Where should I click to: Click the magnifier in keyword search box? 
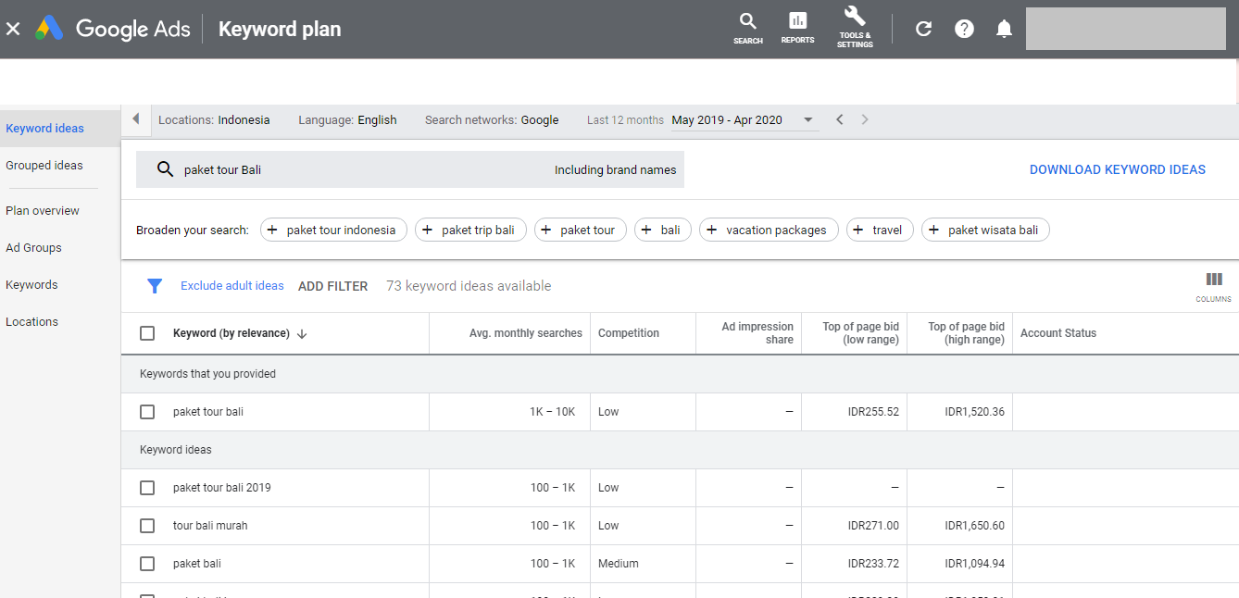[165, 169]
